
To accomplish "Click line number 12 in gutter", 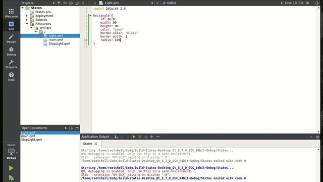I will (x=86, y=47).
